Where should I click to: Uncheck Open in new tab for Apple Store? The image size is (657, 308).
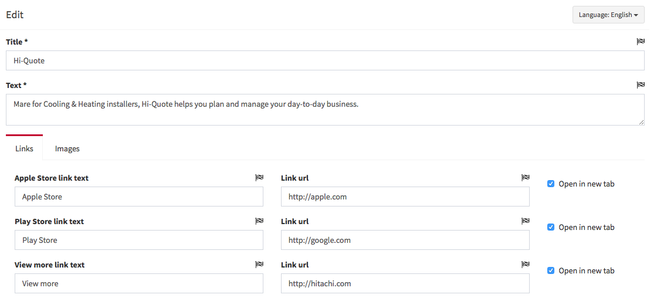(x=551, y=184)
